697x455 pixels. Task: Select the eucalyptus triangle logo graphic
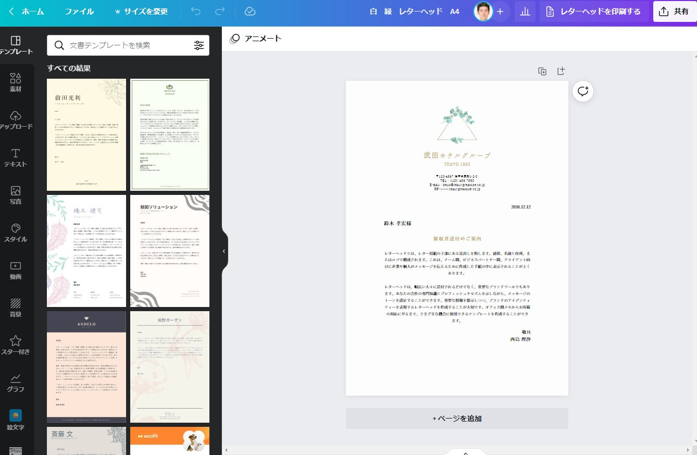pyautogui.click(x=457, y=124)
